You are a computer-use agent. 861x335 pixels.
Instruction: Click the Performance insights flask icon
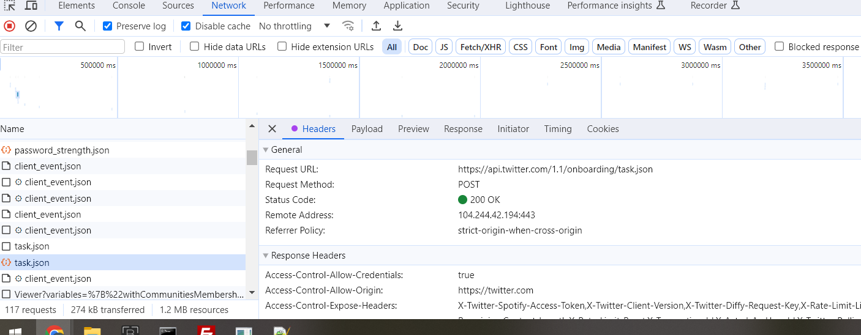coord(660,6)
